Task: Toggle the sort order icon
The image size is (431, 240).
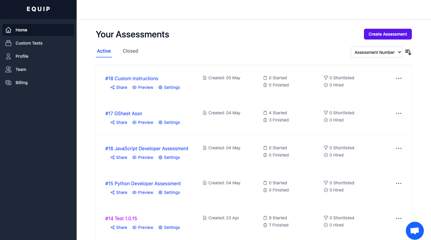Action: (x=408, y=52)
